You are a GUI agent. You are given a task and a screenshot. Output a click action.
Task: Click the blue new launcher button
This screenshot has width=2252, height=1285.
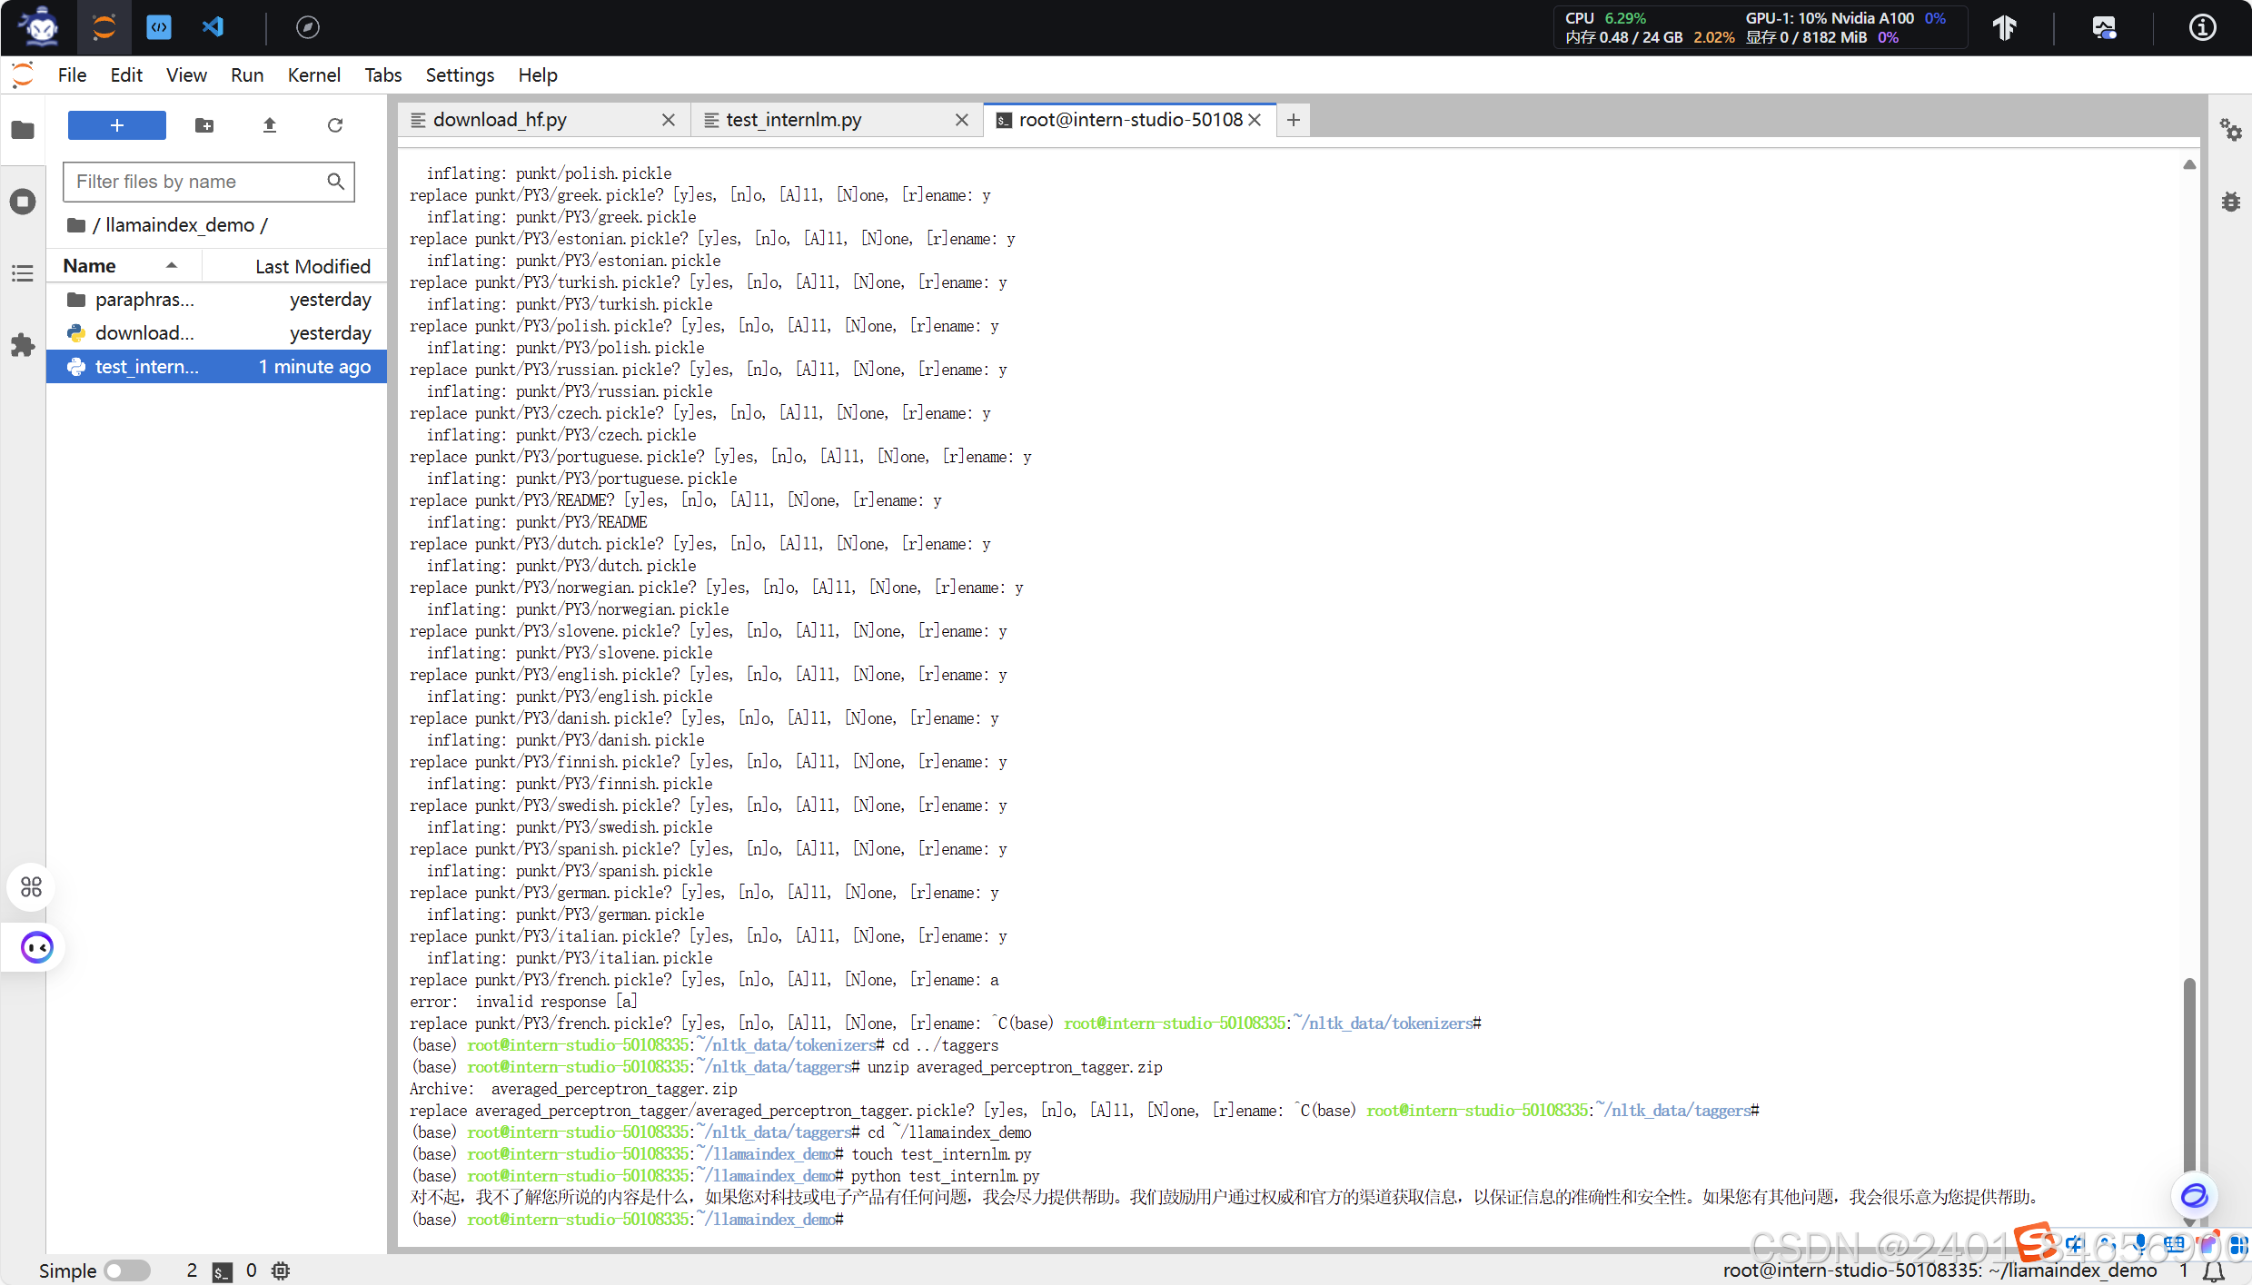coord(116,125)
